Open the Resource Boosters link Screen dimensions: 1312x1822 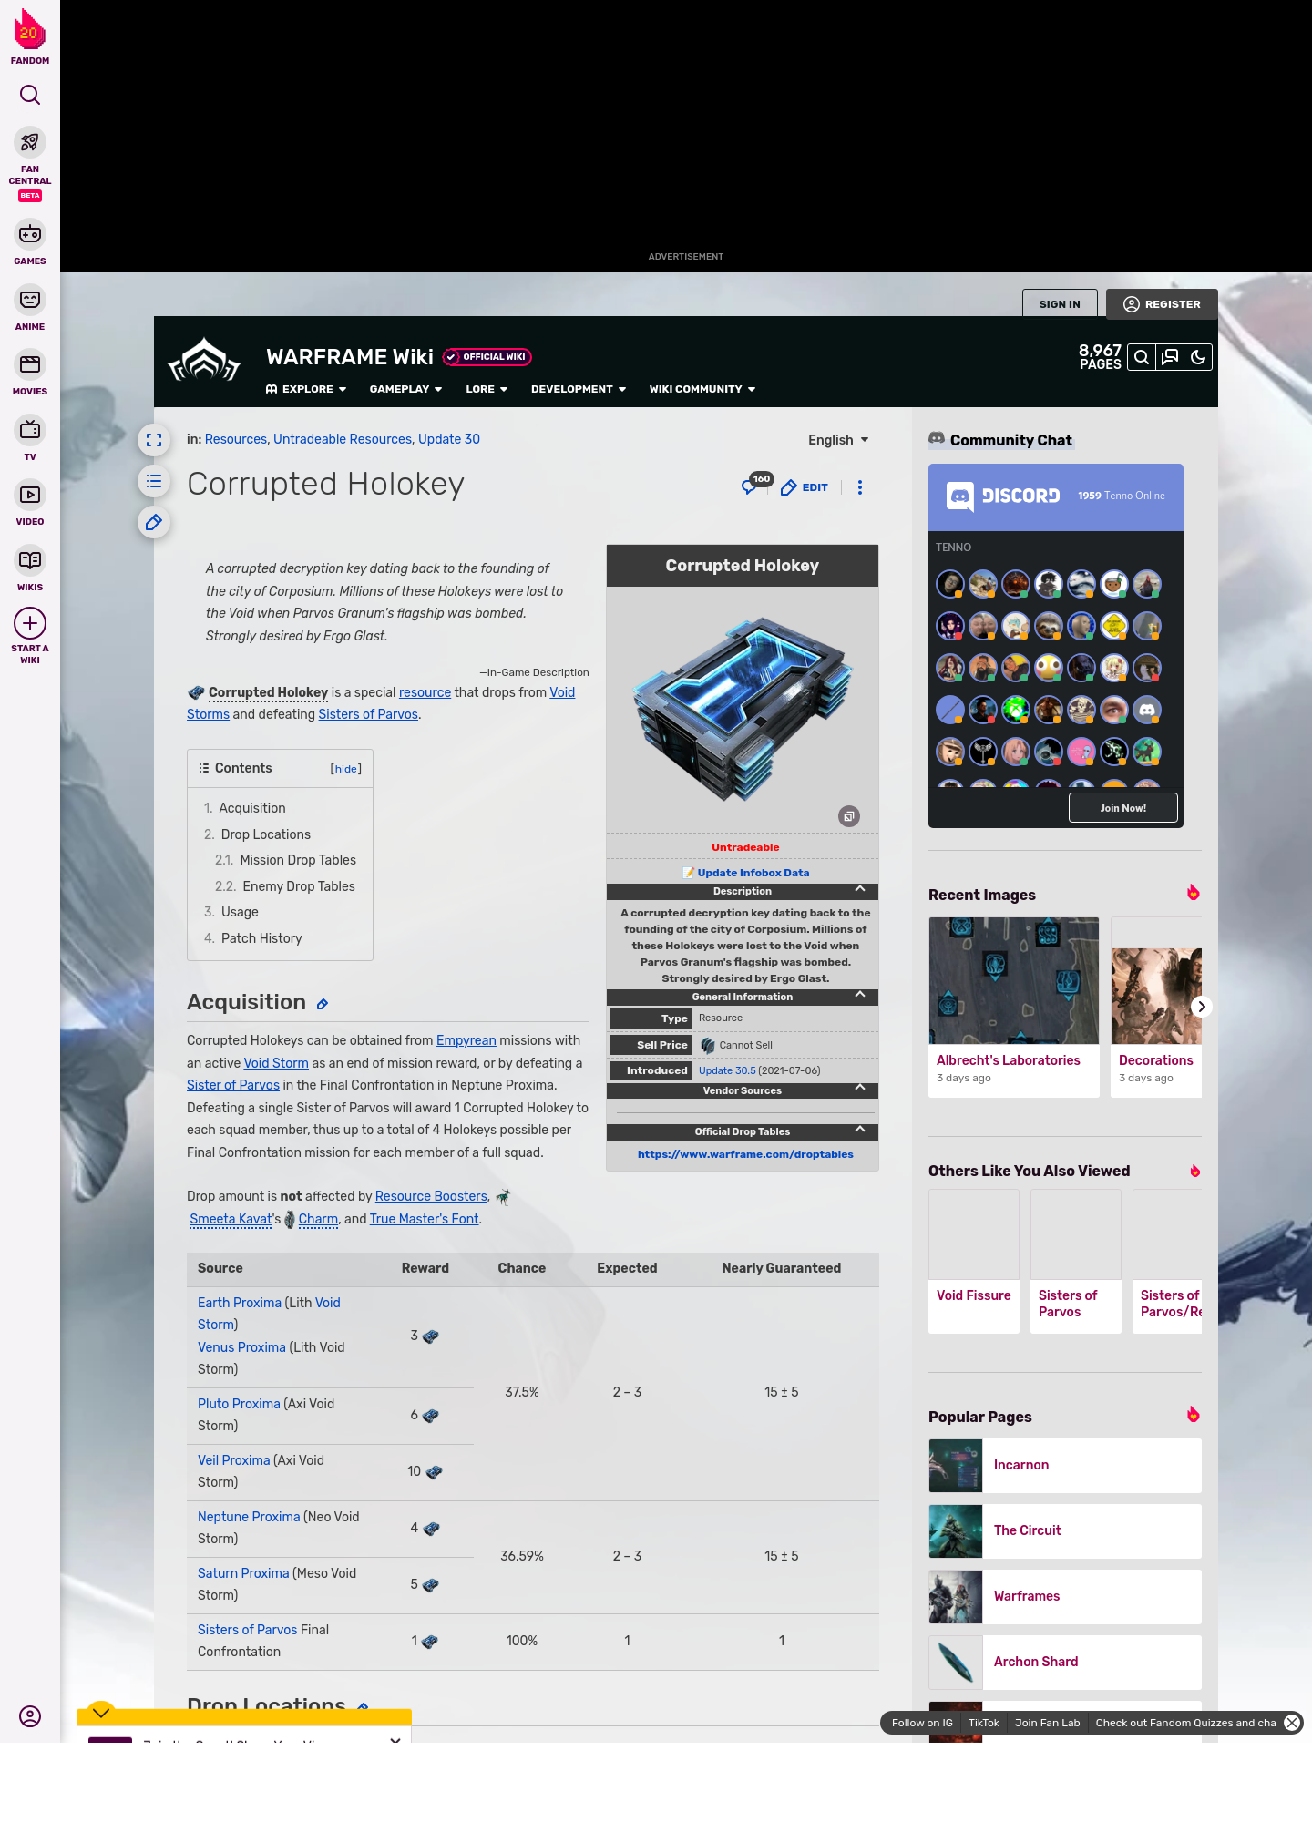pos(431,1196)
